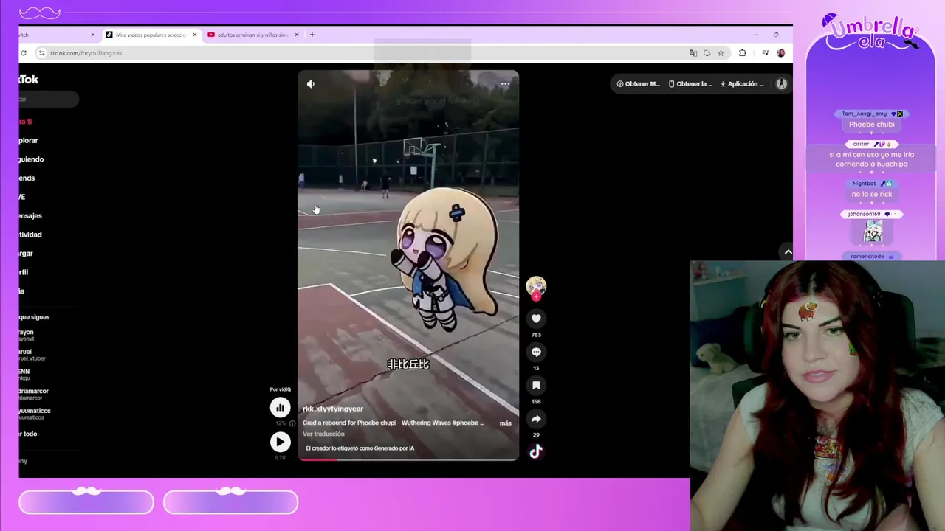
Task: Select the 'Mira videos populares' TikTok tab
Action: 151,35
